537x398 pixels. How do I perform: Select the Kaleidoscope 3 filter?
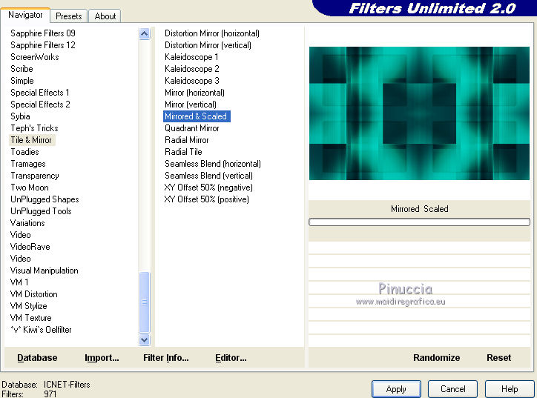click(192, 81)
